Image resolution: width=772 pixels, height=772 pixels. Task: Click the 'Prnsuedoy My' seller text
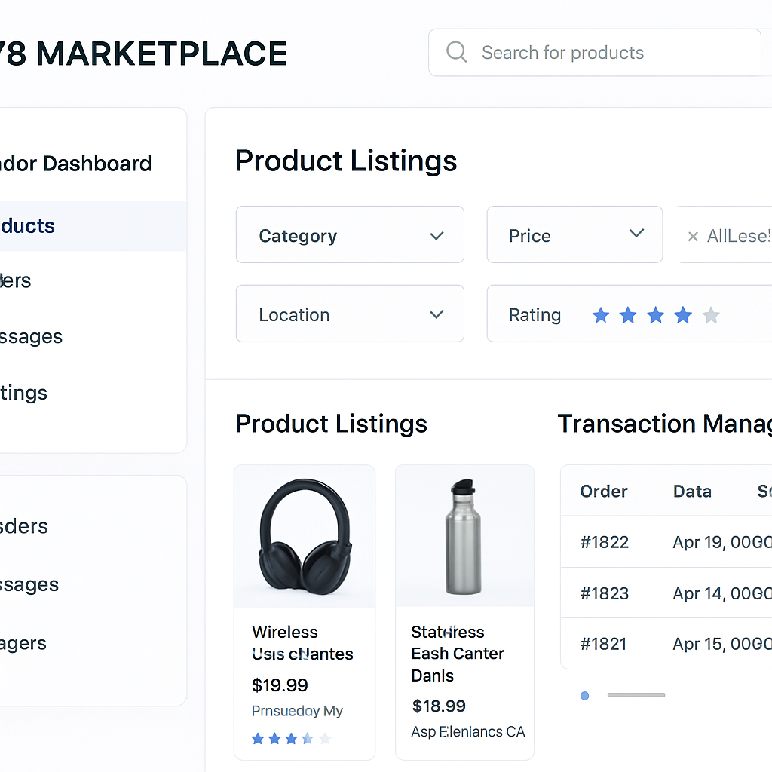coord(297,711)
